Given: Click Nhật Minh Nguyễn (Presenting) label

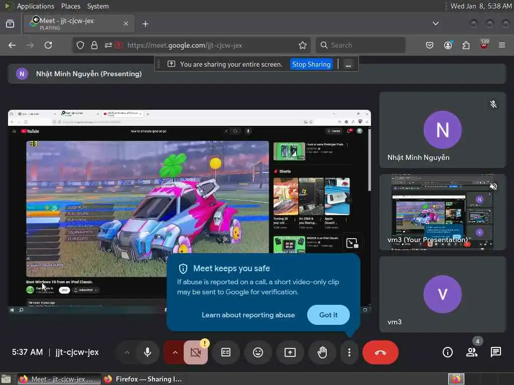Looking at the screenshot, I should (x=89, y=74).
